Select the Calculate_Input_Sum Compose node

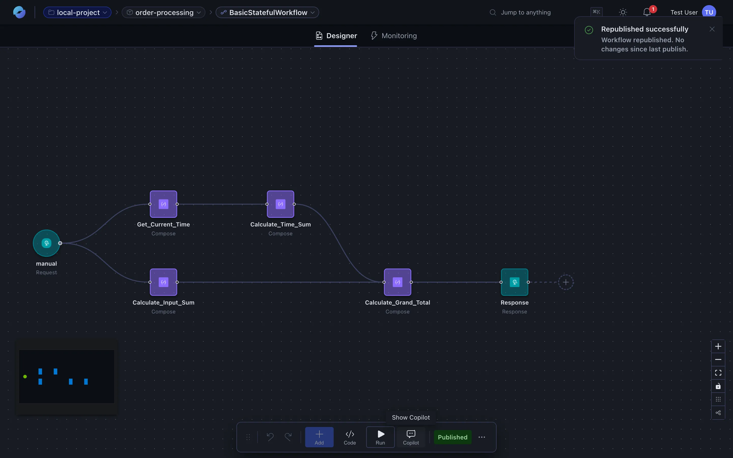[x=164, y=282]
